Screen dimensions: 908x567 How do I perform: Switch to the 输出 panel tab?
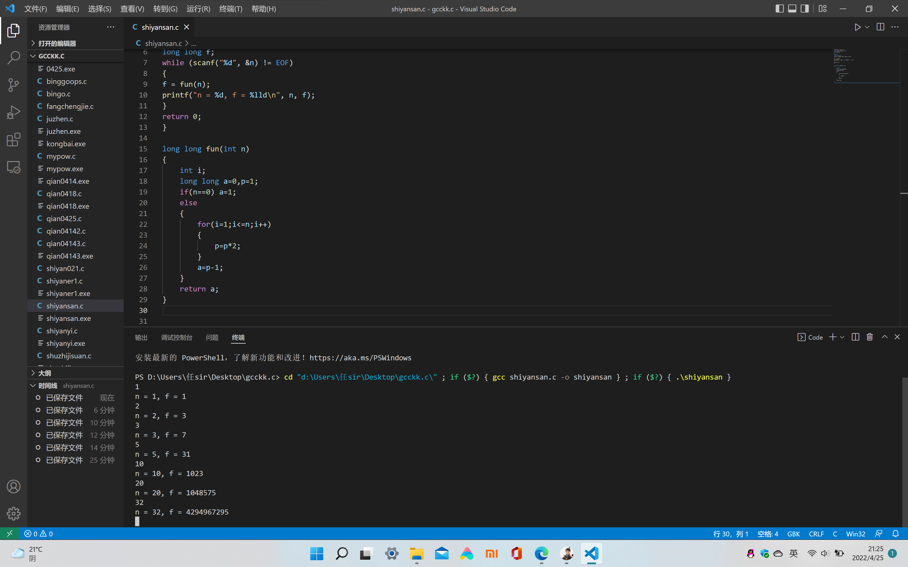(141, 337)
